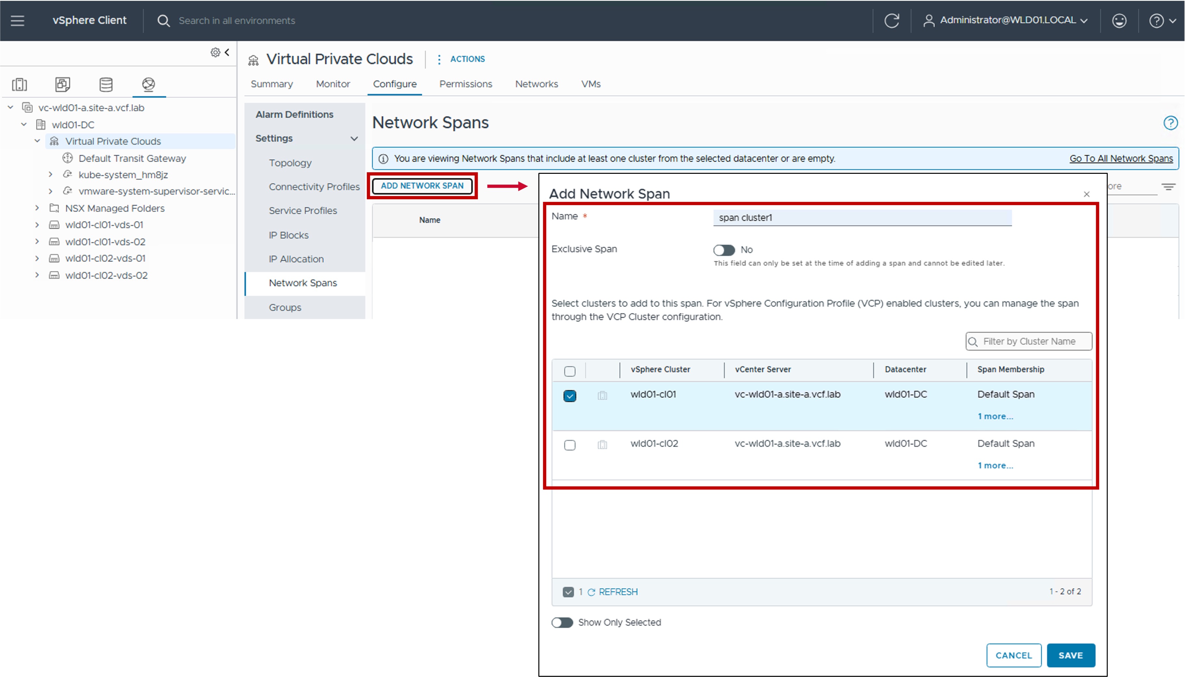Click the 1 more link for wld01-cl01
The height and width of the screenshot is (677, 1185).
[995, 416]
